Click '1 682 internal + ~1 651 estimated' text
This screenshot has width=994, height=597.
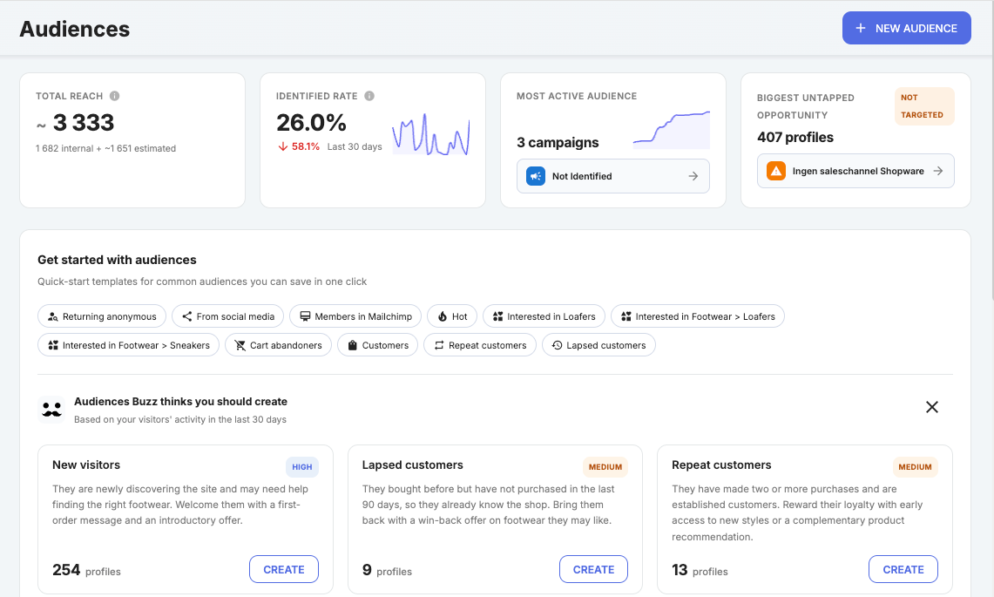pyautogui.click(x=106, y=148)
